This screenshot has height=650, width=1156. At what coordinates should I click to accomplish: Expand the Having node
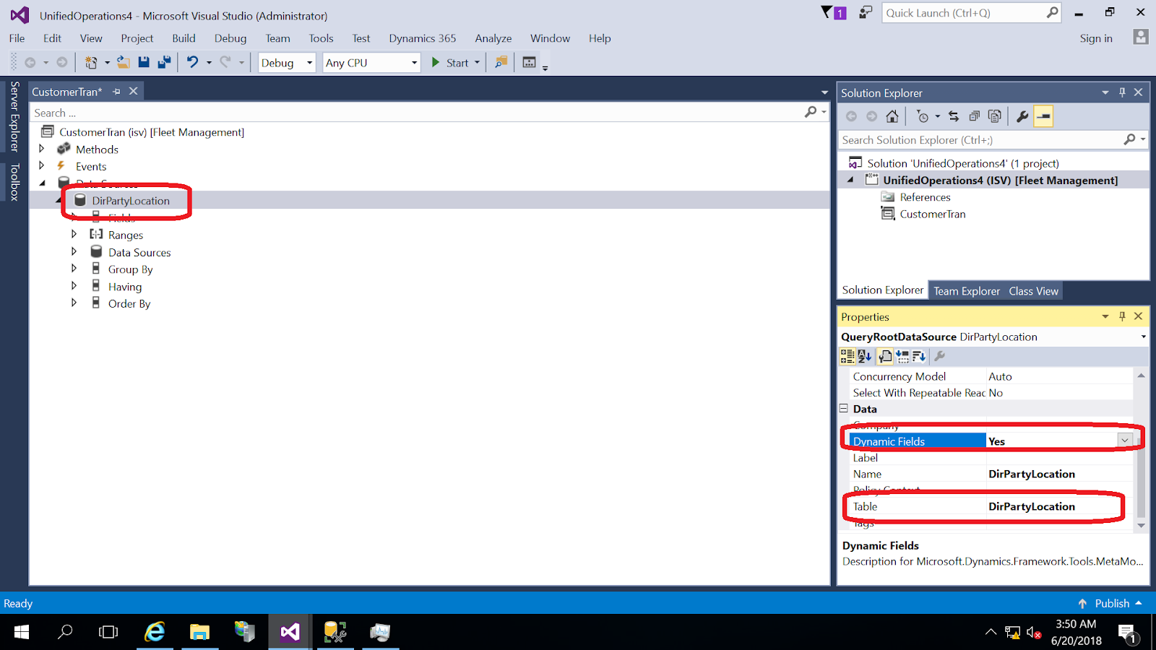pos(74,286)
